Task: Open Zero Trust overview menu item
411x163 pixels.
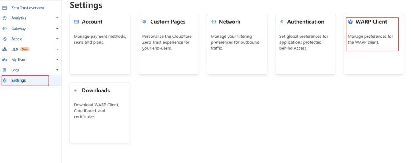Action: click(28, 8)
